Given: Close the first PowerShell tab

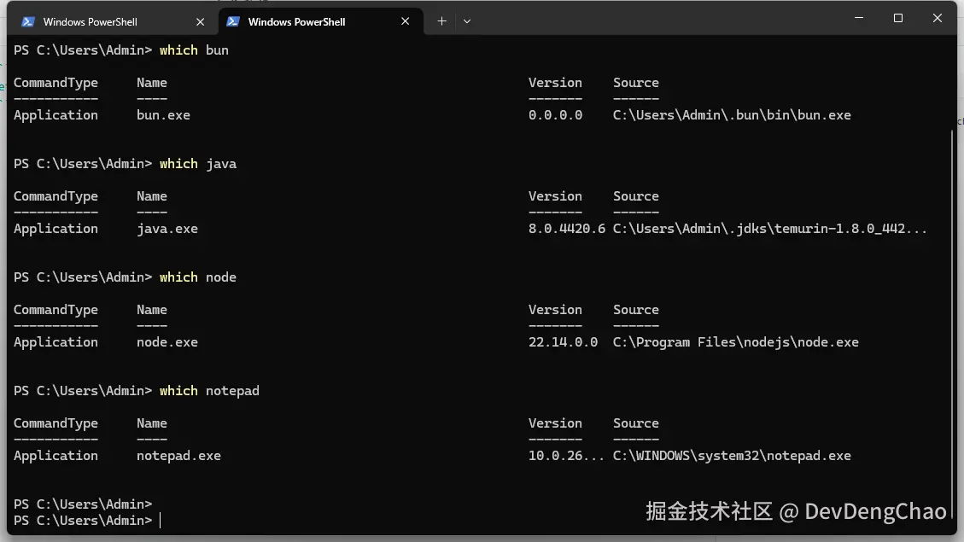Looking at the screenshot, I should pyautogui.click(x=200, y=21).
